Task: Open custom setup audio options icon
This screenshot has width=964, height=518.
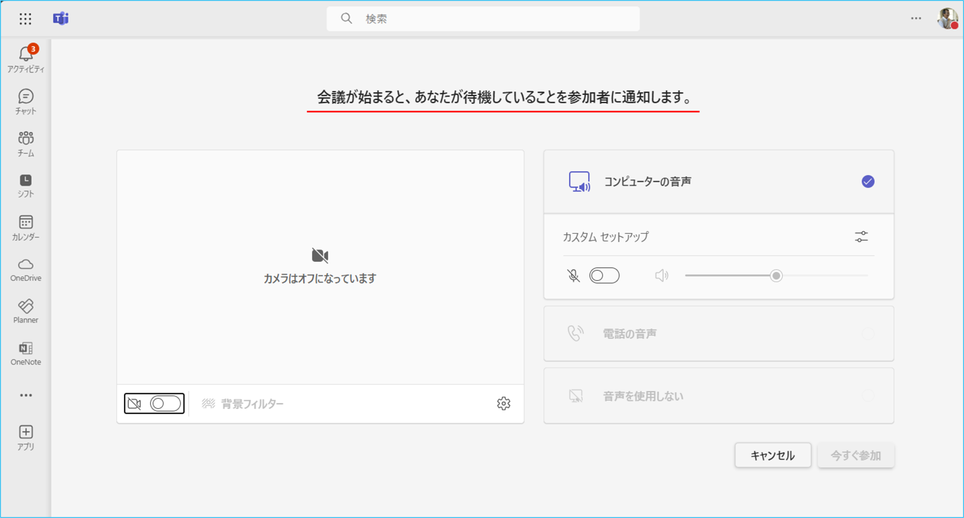Action: coord(861,237)
